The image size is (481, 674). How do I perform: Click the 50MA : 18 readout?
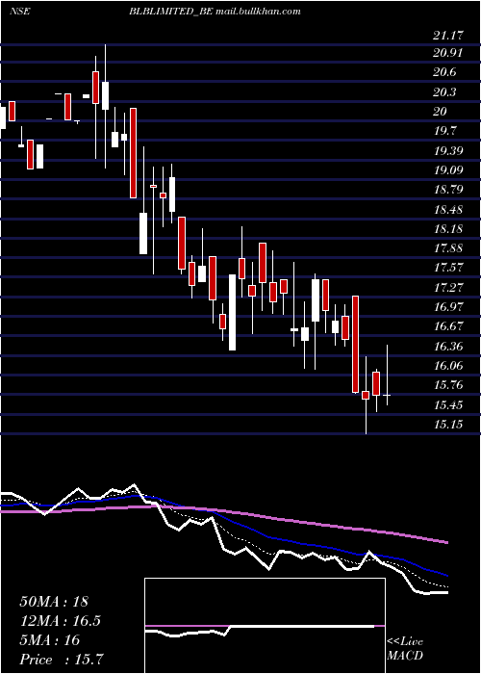tap(54, 602)
